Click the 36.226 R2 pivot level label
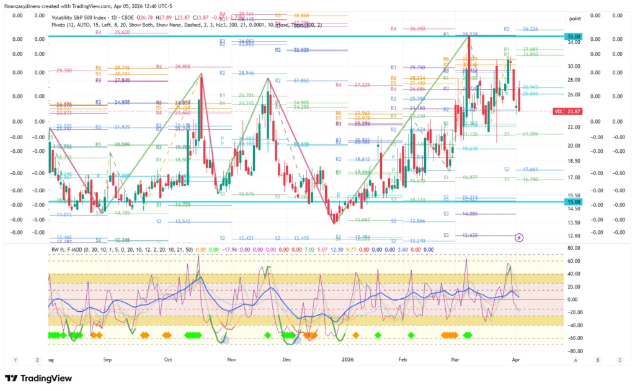Viewport: 635px width, 391px height. [530, 29]
